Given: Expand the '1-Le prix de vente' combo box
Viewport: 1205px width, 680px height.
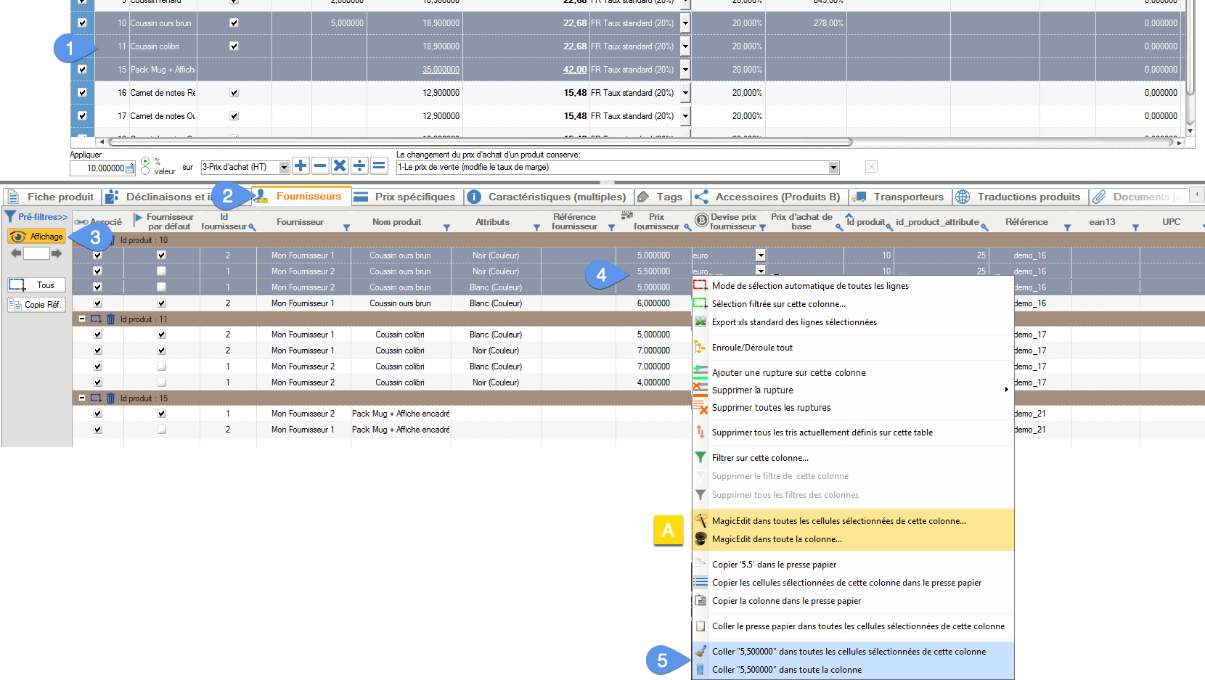Looking at the screenshot, I should tap(833, 168).
